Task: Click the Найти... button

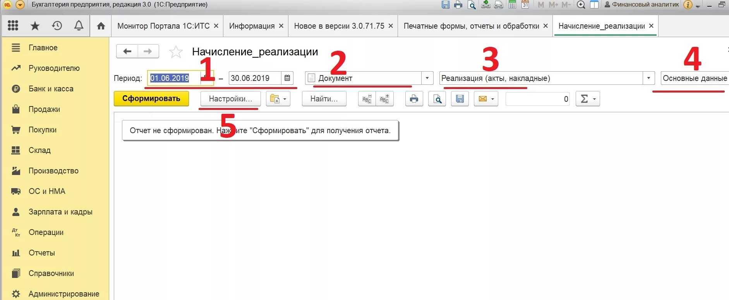Action: click(324, 99)
